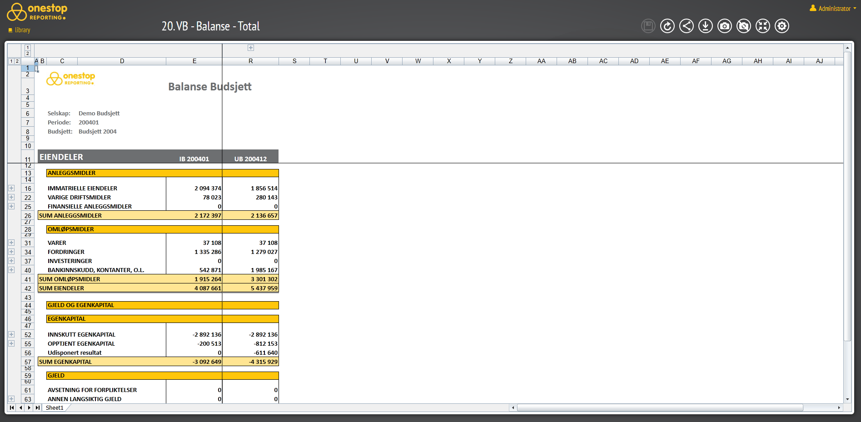The image size is (861, 422).
Task: Download the report via the download icon
Action: click(x=705, y=26)
